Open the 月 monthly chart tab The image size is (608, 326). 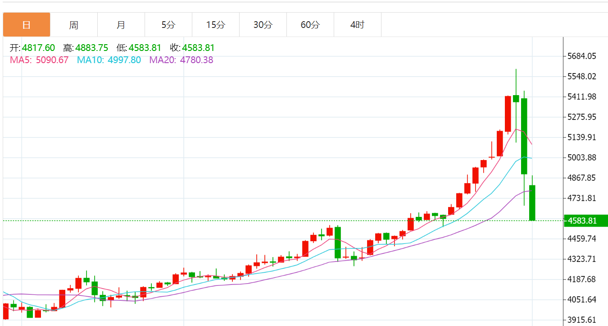(x=121, y=25)
